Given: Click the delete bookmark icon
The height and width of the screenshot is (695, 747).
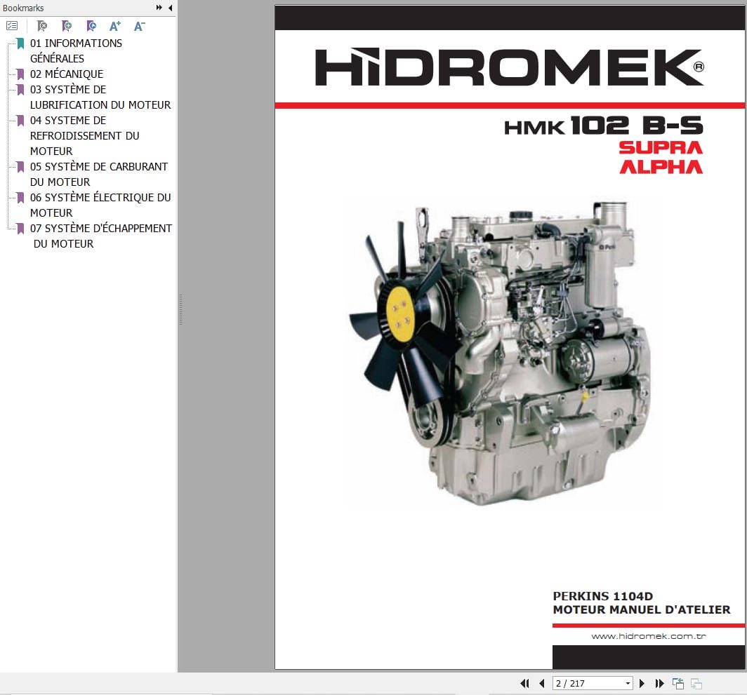Looking at the screenshot, I should pyautogui.click(x=42, y=26).
